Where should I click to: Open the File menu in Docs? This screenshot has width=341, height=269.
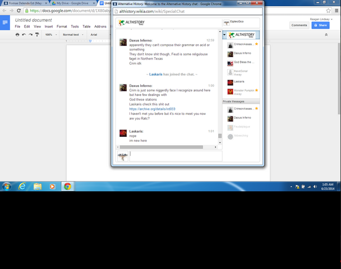coord(17,26)
